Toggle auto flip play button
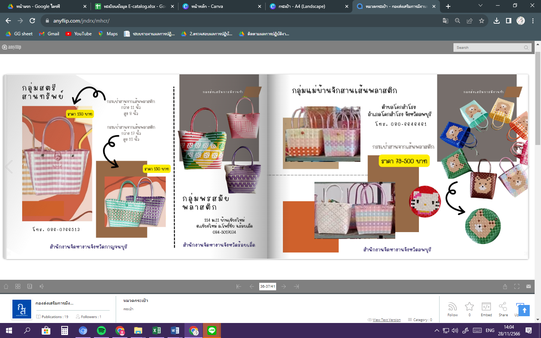 click(30, 287)
